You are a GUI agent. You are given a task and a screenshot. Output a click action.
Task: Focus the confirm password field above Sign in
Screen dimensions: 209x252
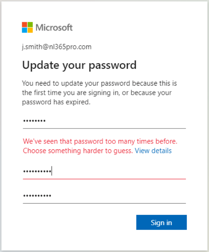[x=104, y=196]
